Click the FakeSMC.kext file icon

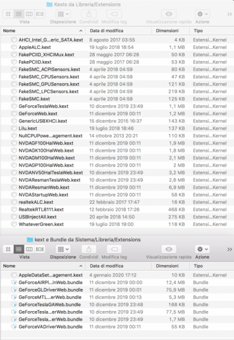click(14, 99)
